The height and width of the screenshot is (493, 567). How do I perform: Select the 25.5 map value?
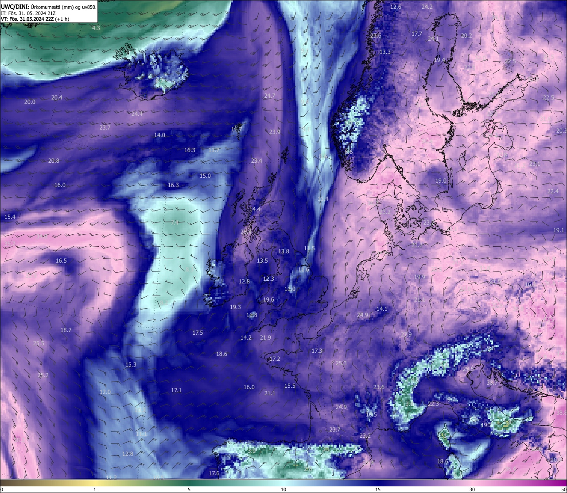tap(39, 343)
